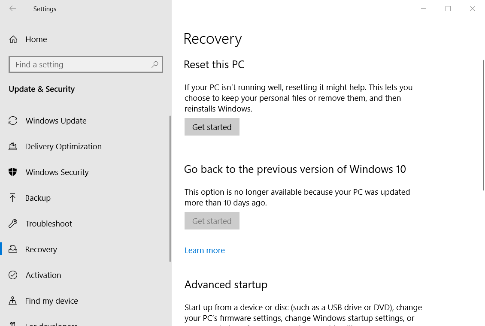This screenshot has height=326, width=485.
Task: Click the Home house icon
Action: point(13,39)
